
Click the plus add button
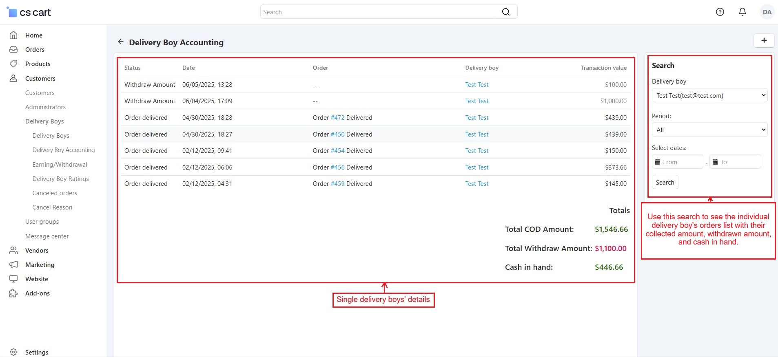point(764,40)
